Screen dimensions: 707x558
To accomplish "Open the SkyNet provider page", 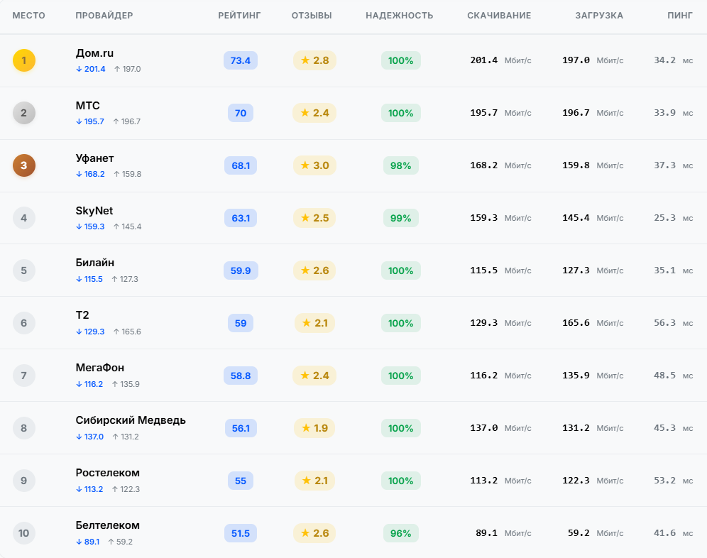I will [94, 211].
